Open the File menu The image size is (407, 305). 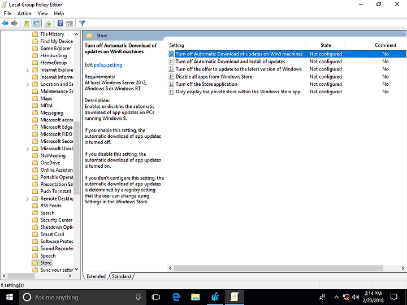(7, 13)
